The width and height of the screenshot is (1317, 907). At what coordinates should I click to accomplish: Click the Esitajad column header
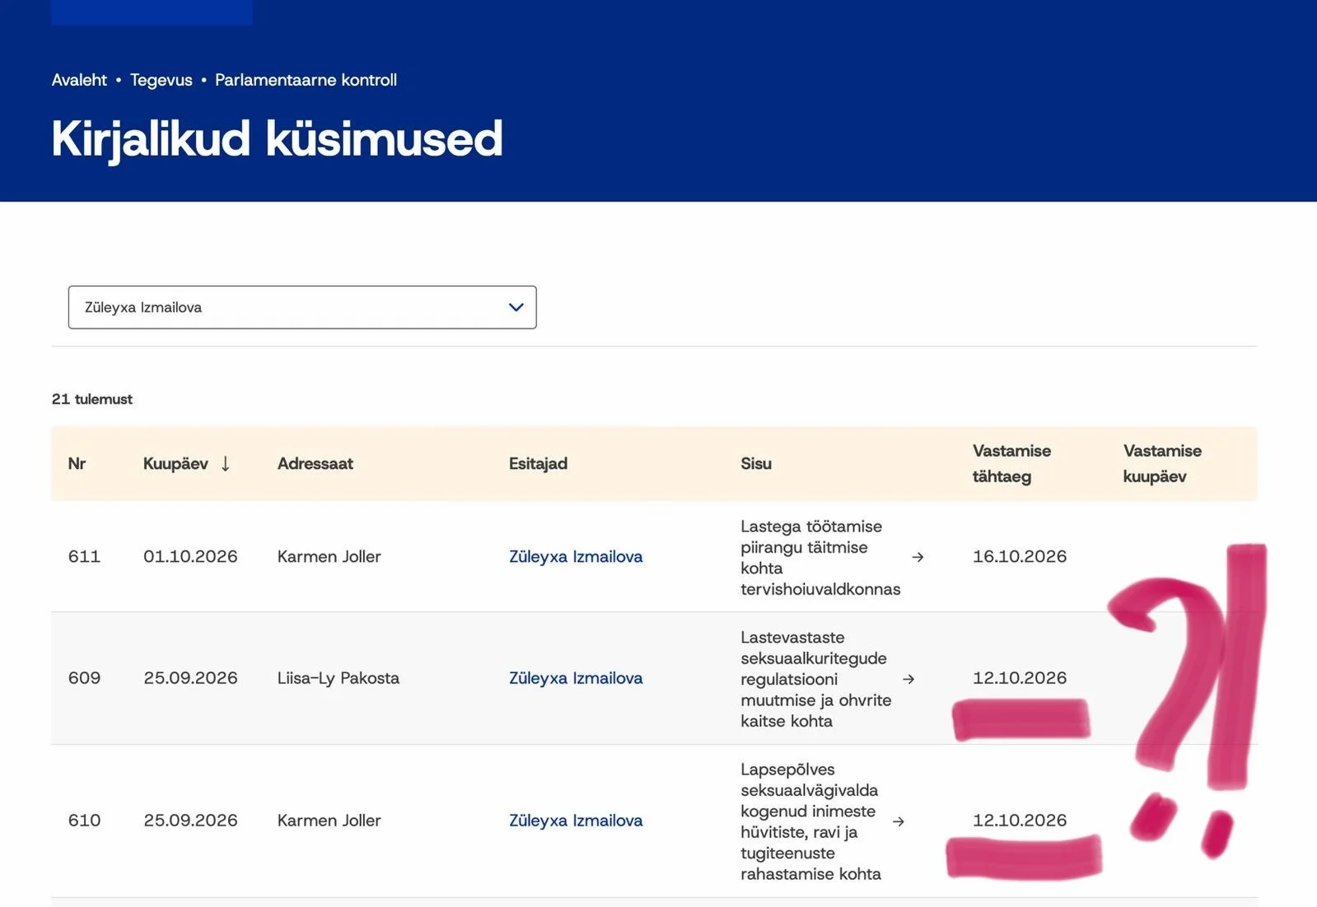coord(538,464)
